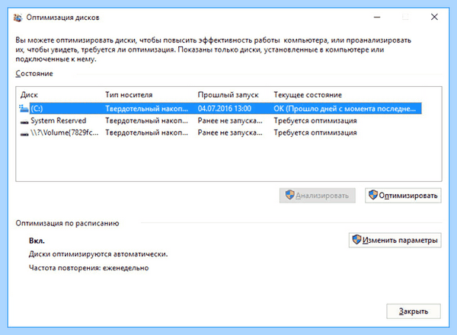The image size is (457, 335).
Task: Click System Reserved Ранее не запуска... cell
Action: (x=230, y=120)
